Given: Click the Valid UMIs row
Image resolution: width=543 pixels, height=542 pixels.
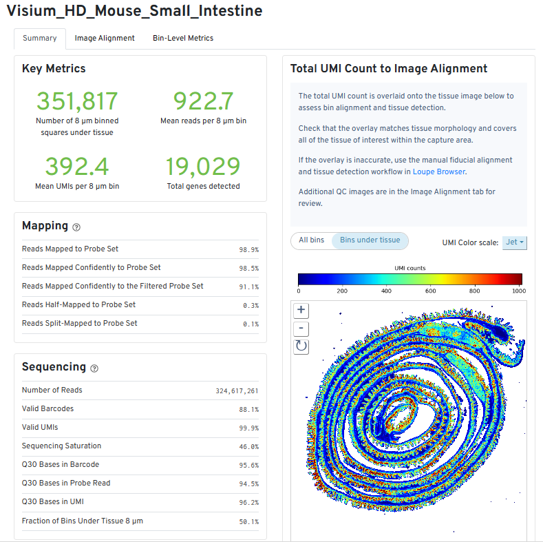Looking at the screenshot, I should coord(140,428).
